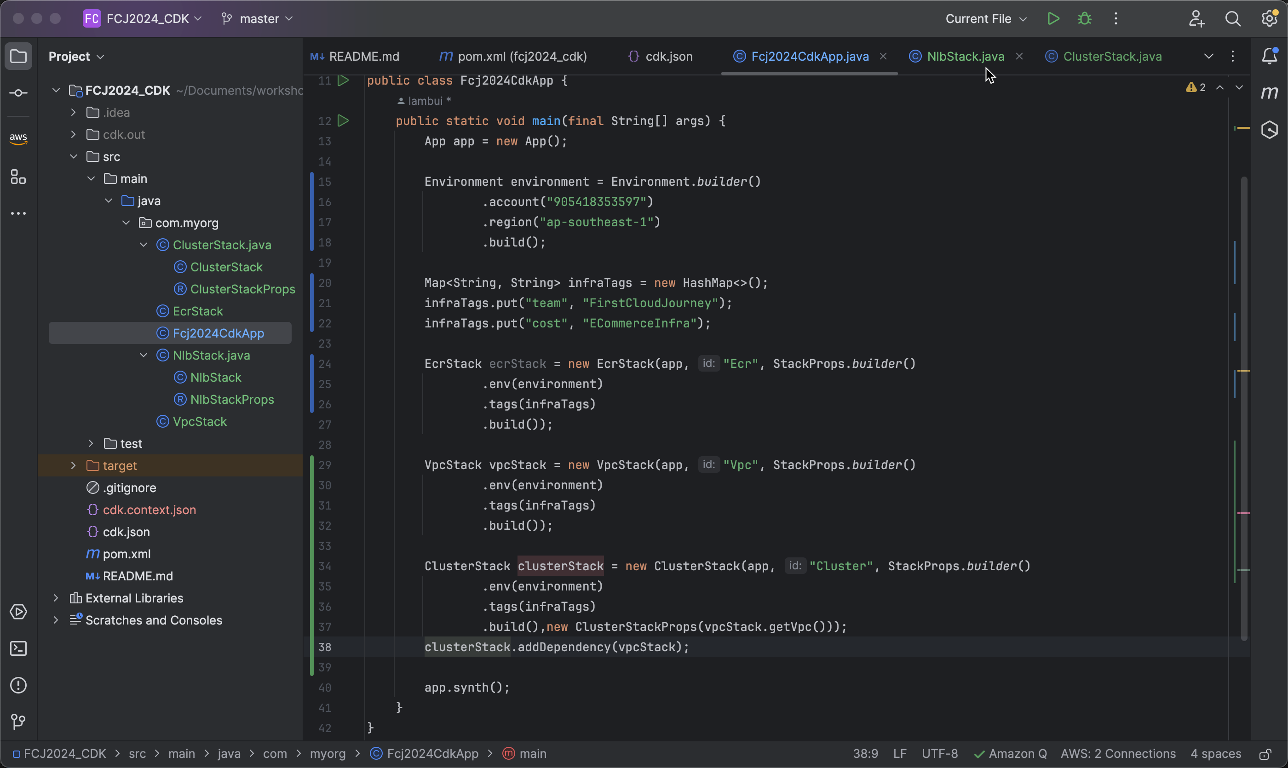
Task: Open Search Everywhere magnifier
Action: [1233, 19]
